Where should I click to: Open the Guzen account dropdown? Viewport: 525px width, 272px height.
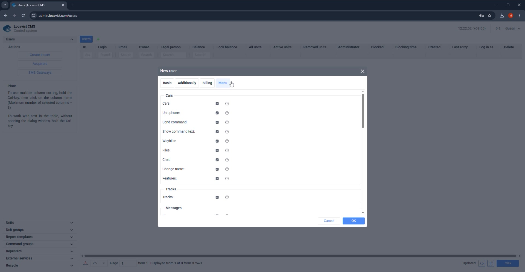coord(513,28)
